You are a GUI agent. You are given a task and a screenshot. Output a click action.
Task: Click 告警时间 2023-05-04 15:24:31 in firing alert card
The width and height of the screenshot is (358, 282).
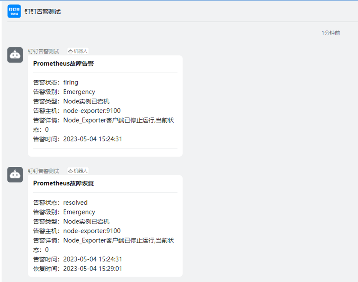(x=78, y=139)
